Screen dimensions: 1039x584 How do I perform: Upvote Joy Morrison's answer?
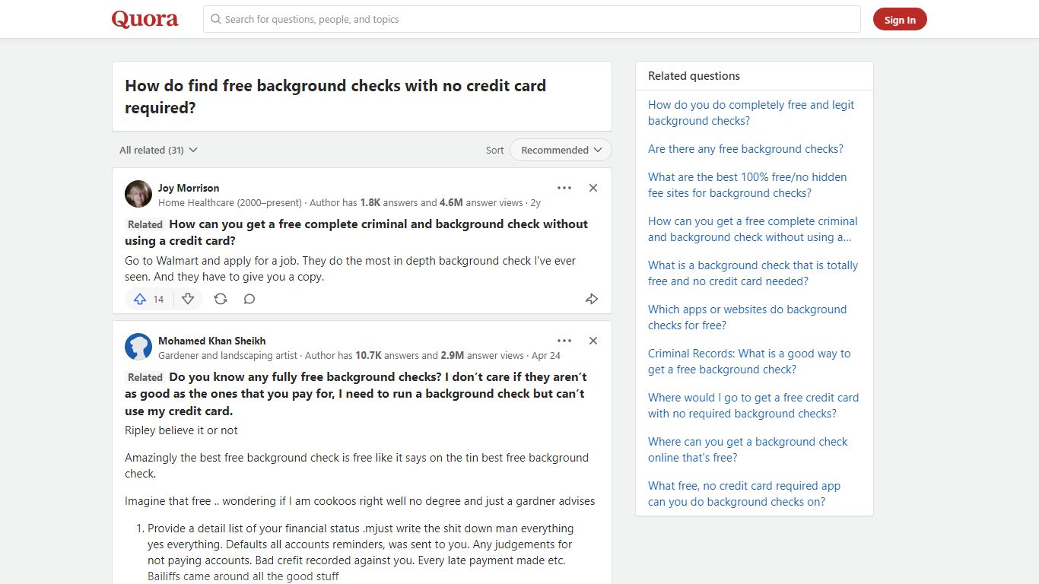(148, 299)
